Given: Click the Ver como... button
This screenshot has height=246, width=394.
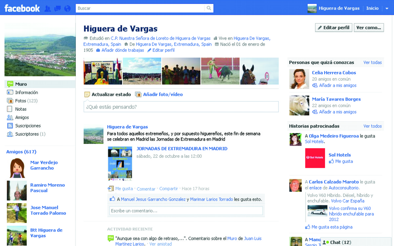Looking at the screenshot, I should click(x=369, y=28).
